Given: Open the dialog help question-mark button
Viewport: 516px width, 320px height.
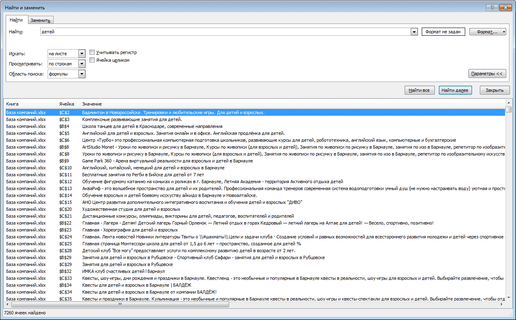Looking at the screenshot, I should pos(493,7).
